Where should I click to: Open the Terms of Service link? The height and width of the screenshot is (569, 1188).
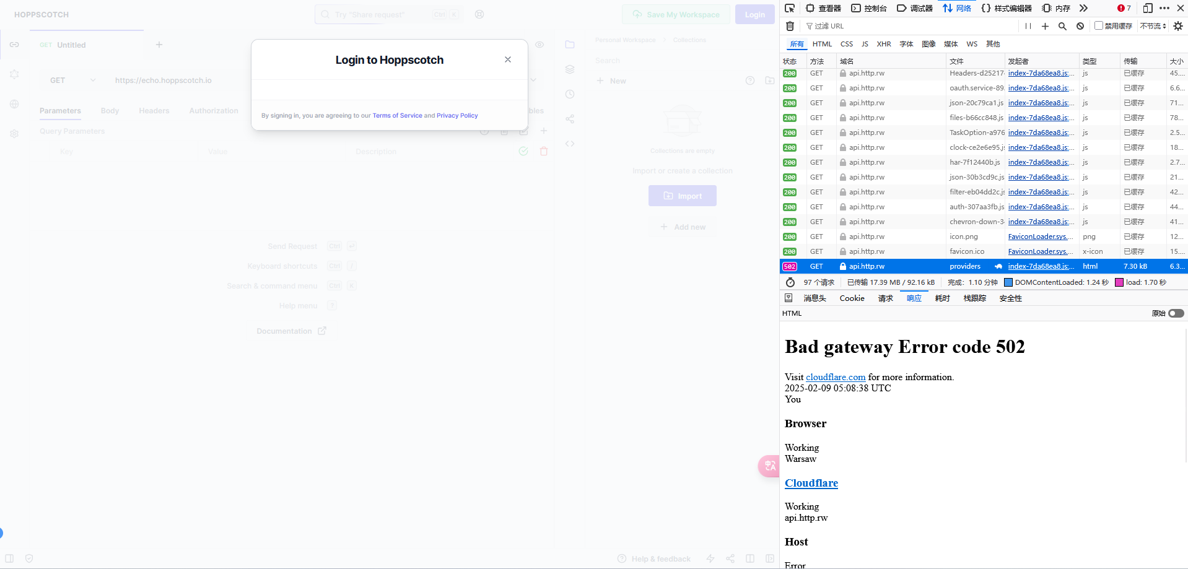[x=397, y=116]
